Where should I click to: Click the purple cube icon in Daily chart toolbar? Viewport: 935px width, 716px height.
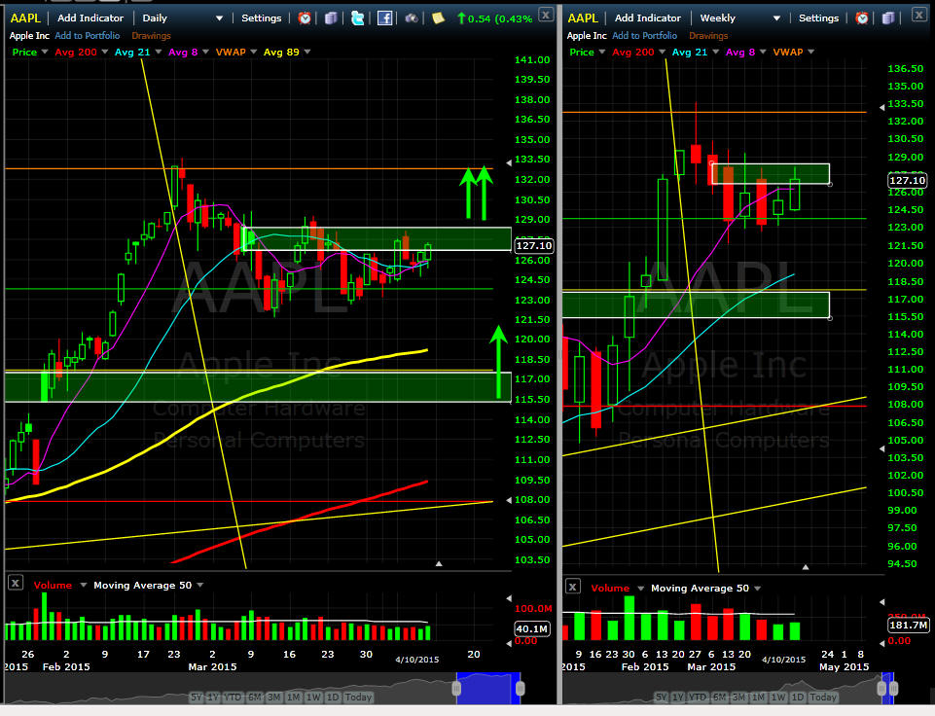331,18
